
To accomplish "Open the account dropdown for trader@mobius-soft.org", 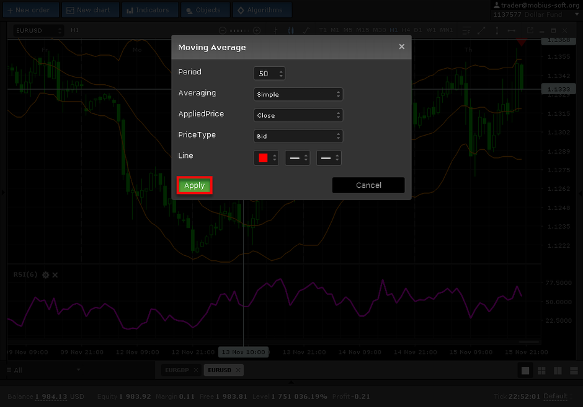I will pyautogui.click(x=577, y=14).
